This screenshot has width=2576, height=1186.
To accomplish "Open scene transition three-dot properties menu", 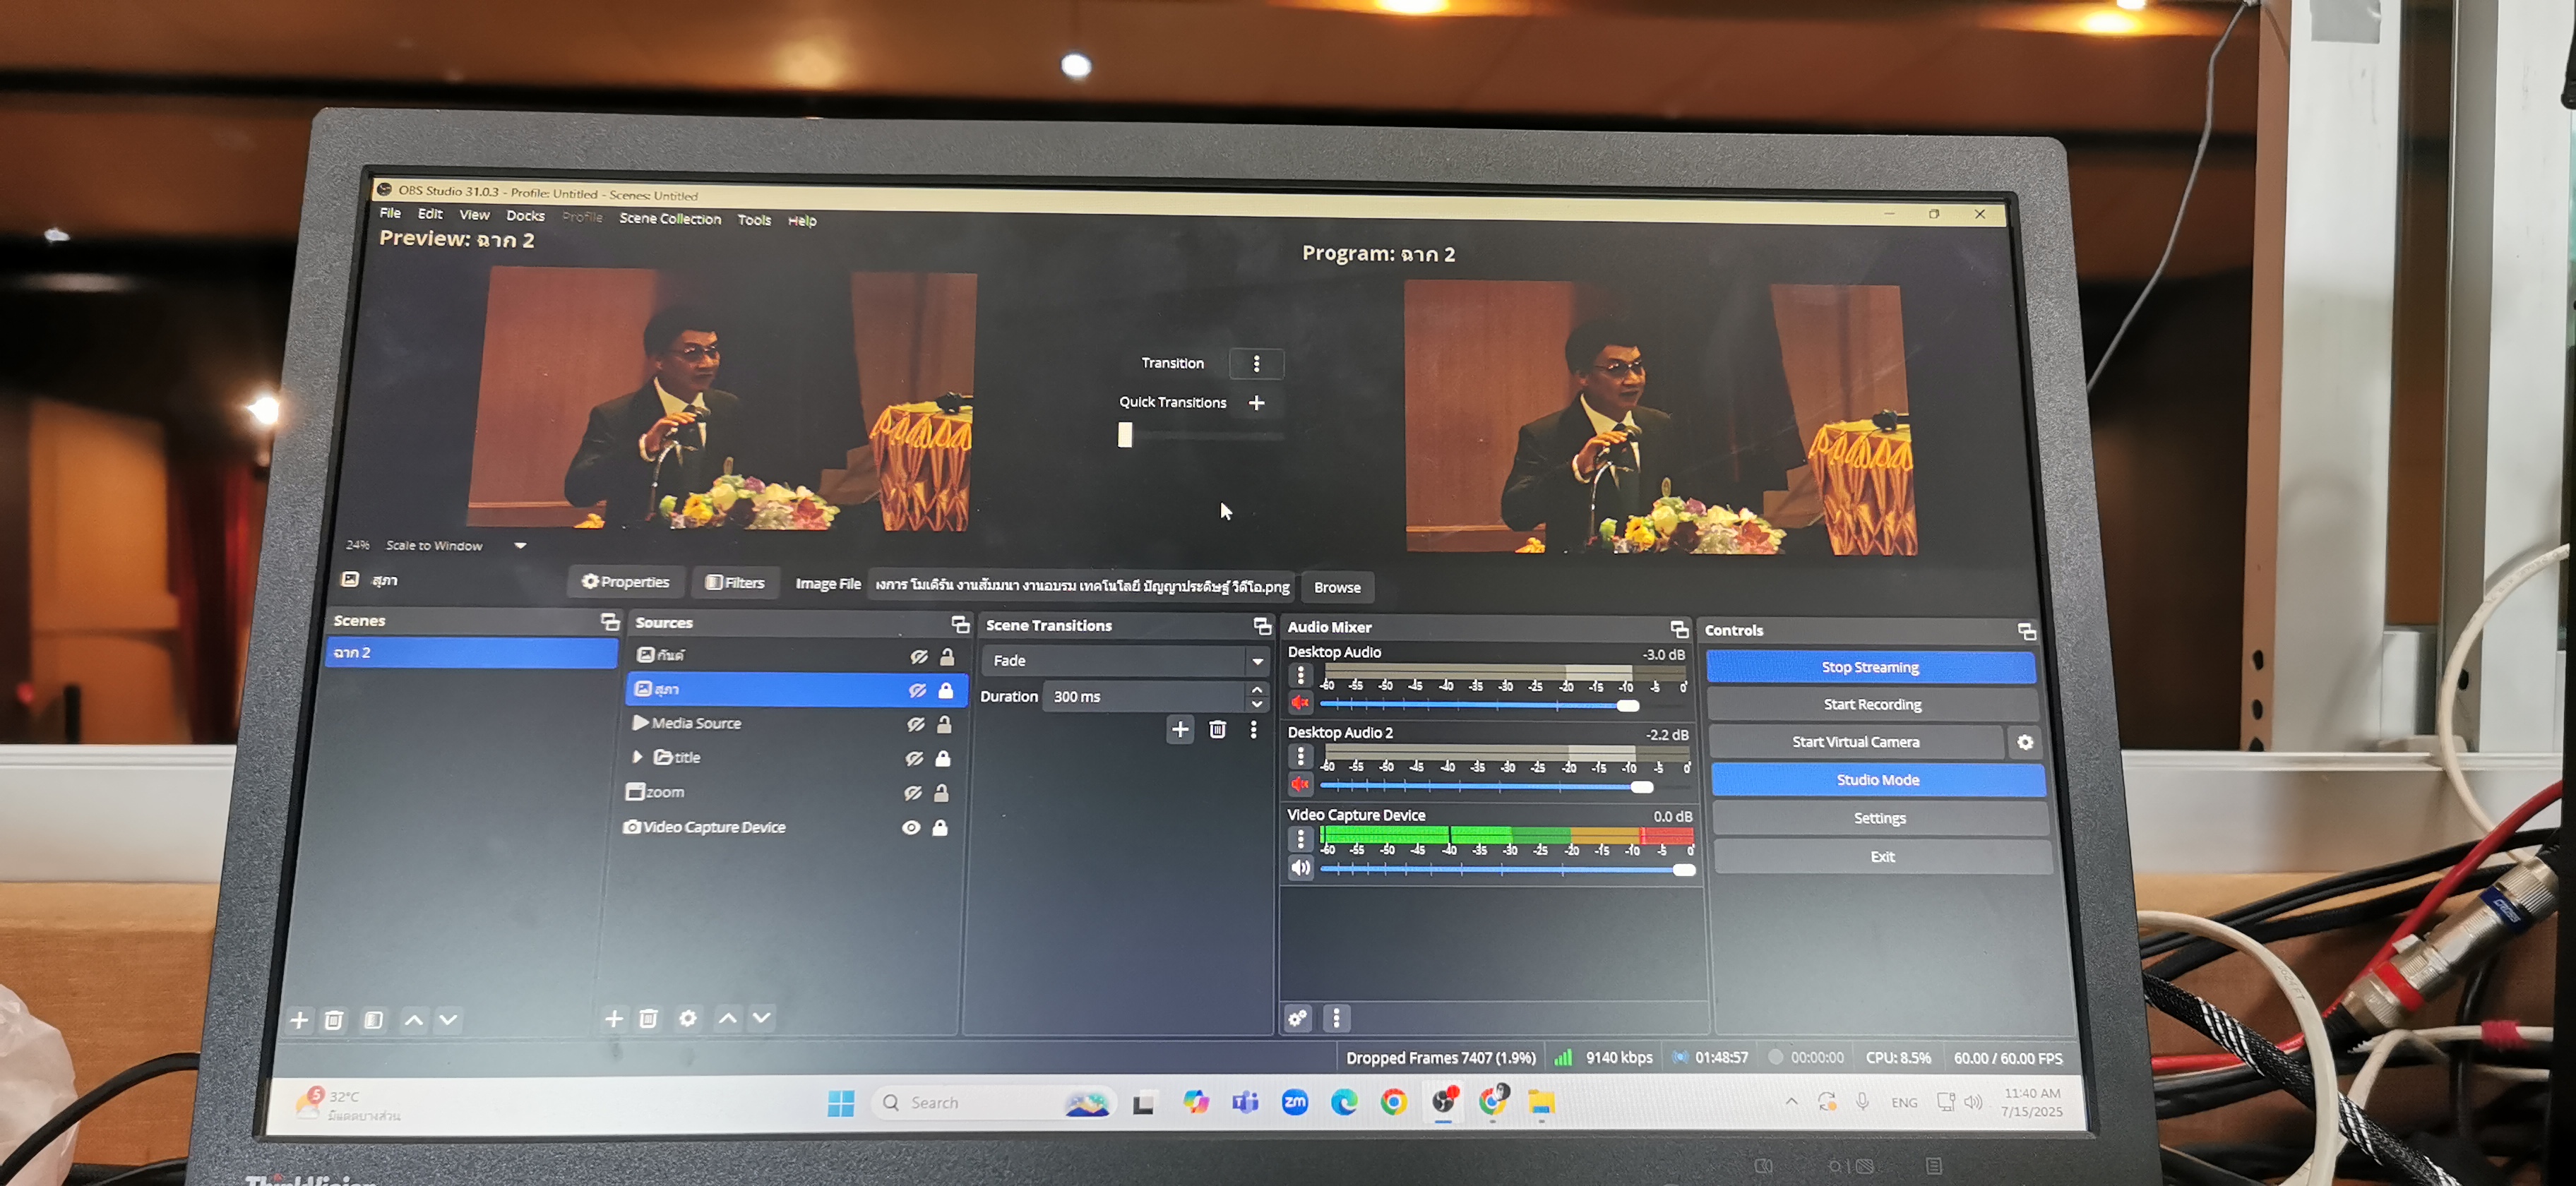I will 1253,730.
